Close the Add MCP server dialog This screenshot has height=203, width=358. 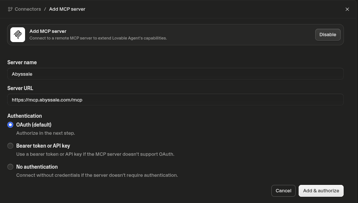click(x=347, y=9)
